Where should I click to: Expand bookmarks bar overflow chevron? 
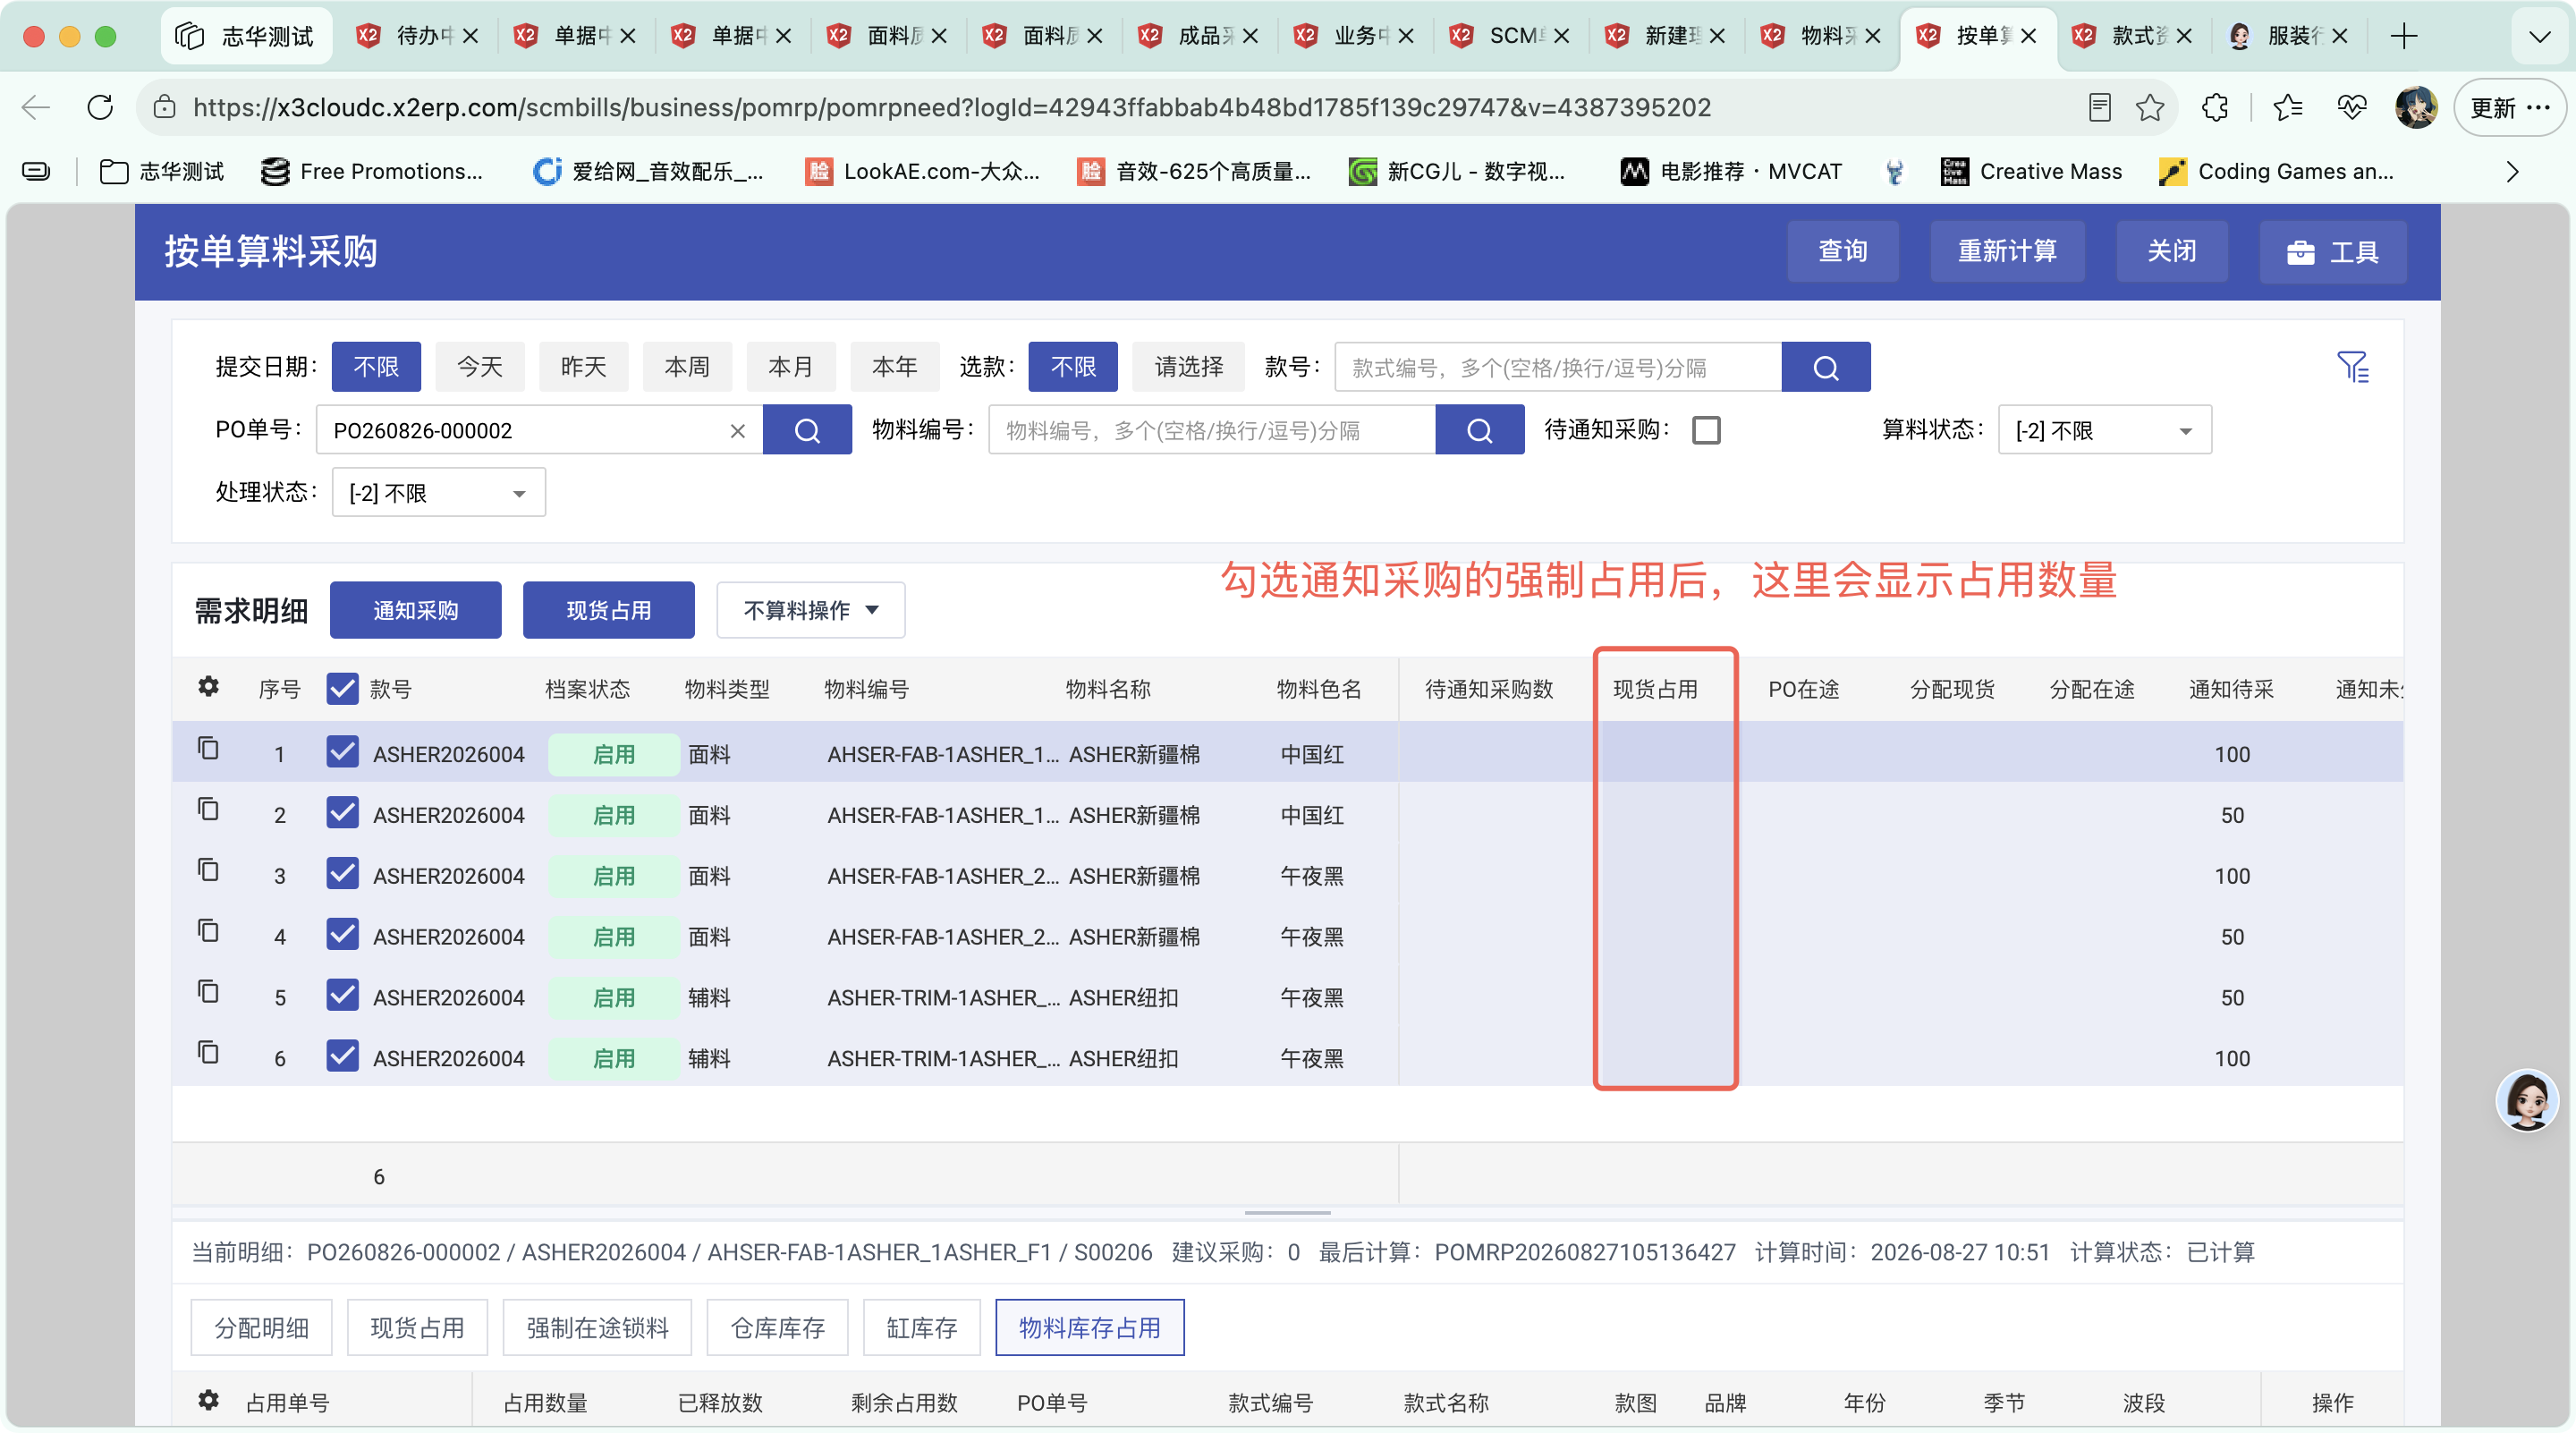2513,172
